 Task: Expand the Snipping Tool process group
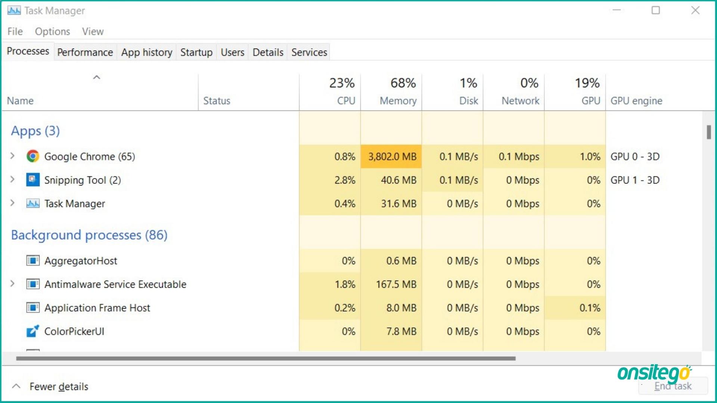12,179
